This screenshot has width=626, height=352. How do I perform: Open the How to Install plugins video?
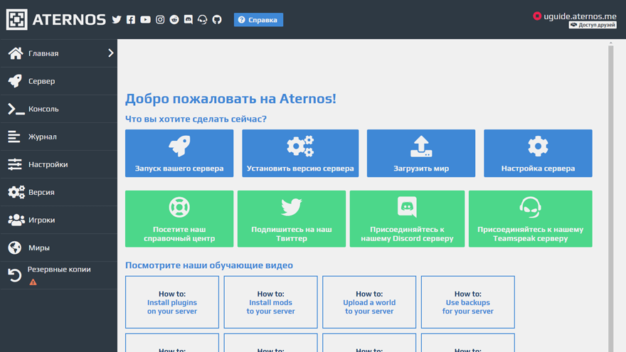point(172,302)
